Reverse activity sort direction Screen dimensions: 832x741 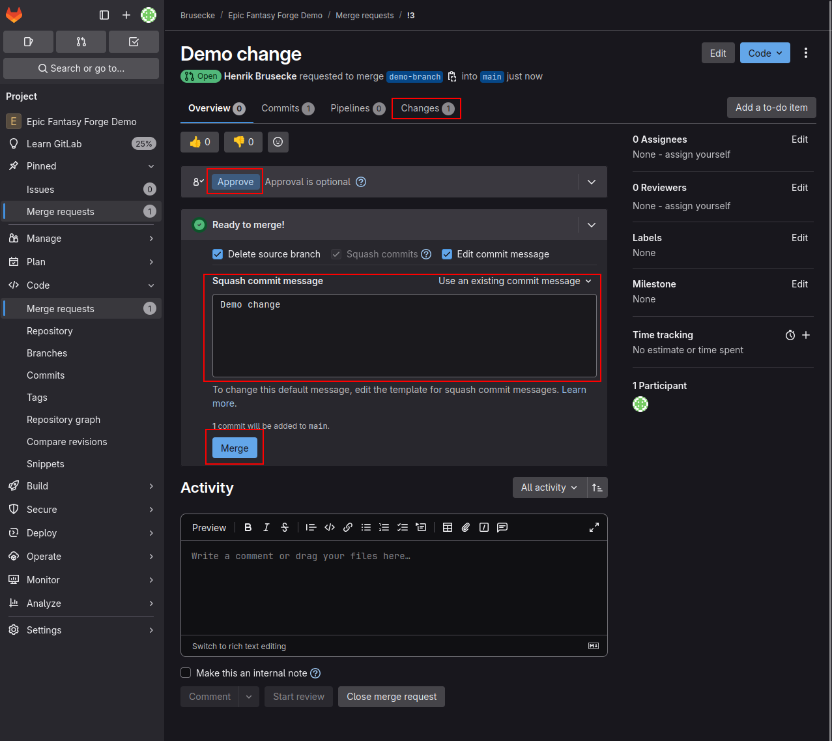tap(597, 487)
